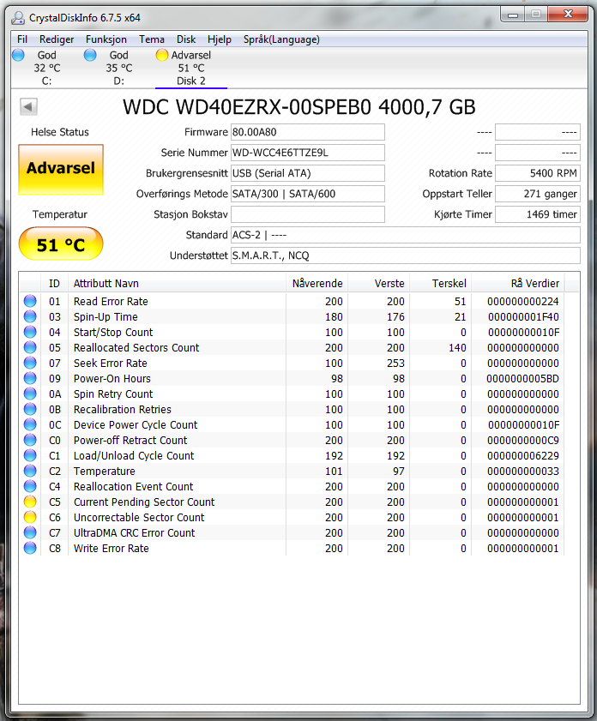Click the Serie Nummer field

308,153
